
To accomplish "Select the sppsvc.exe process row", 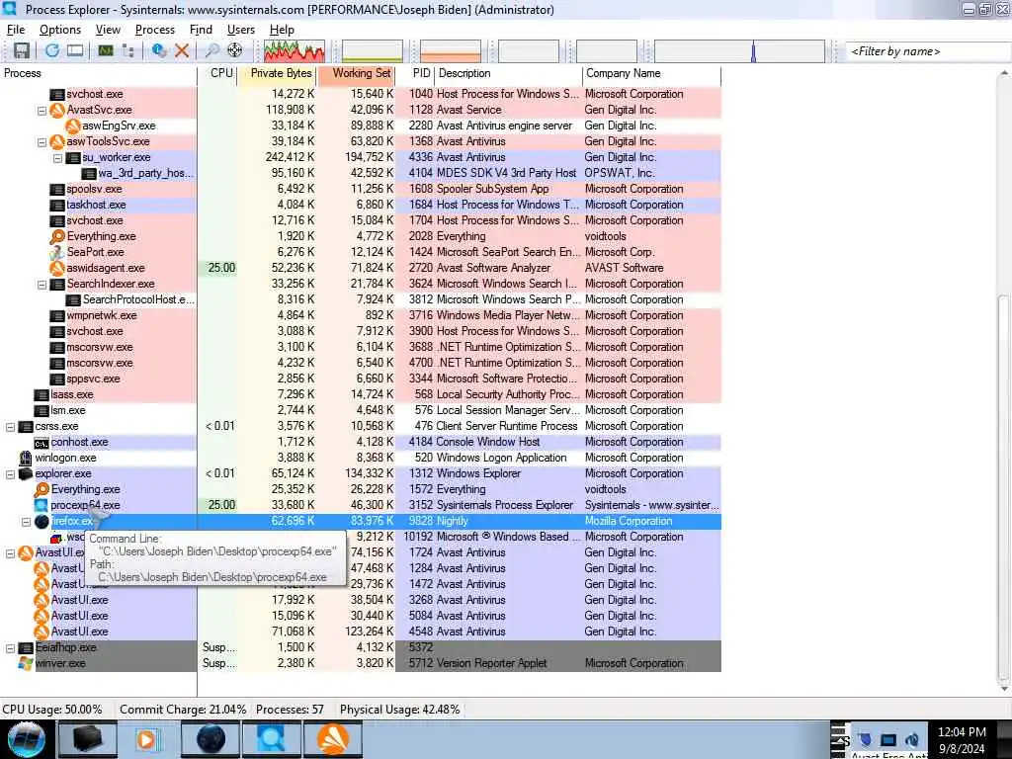I will pyautogui.click(x=360, y=379).
